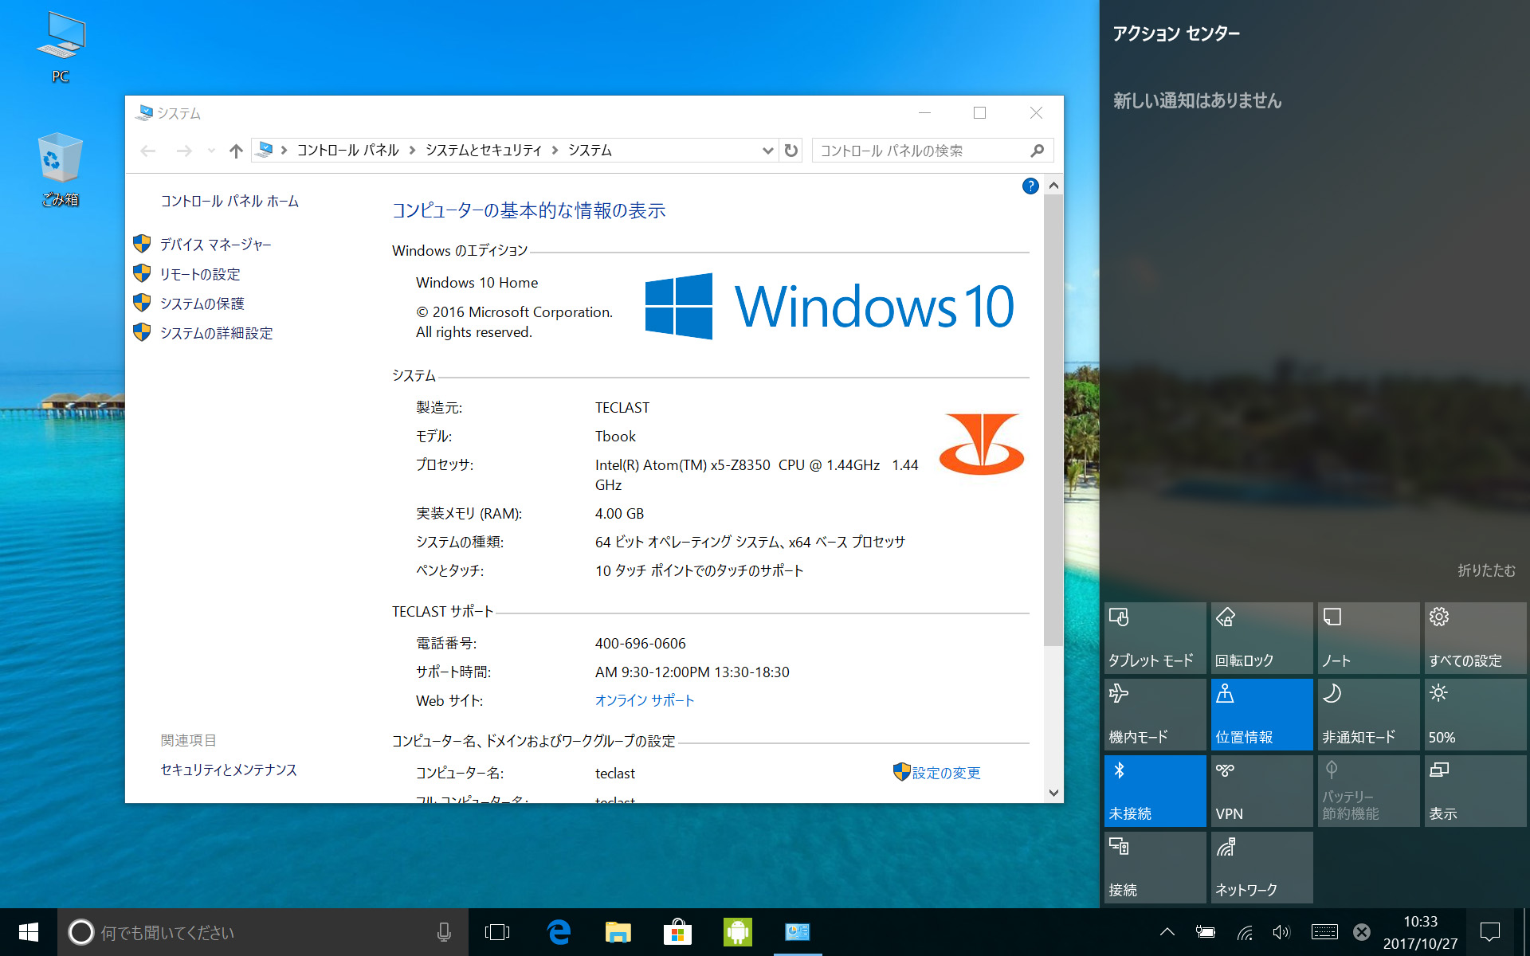Screen dimensions: 1530x956
Task: Open Microsoft Edge from the taskbar
Action: tap(559, 932)
